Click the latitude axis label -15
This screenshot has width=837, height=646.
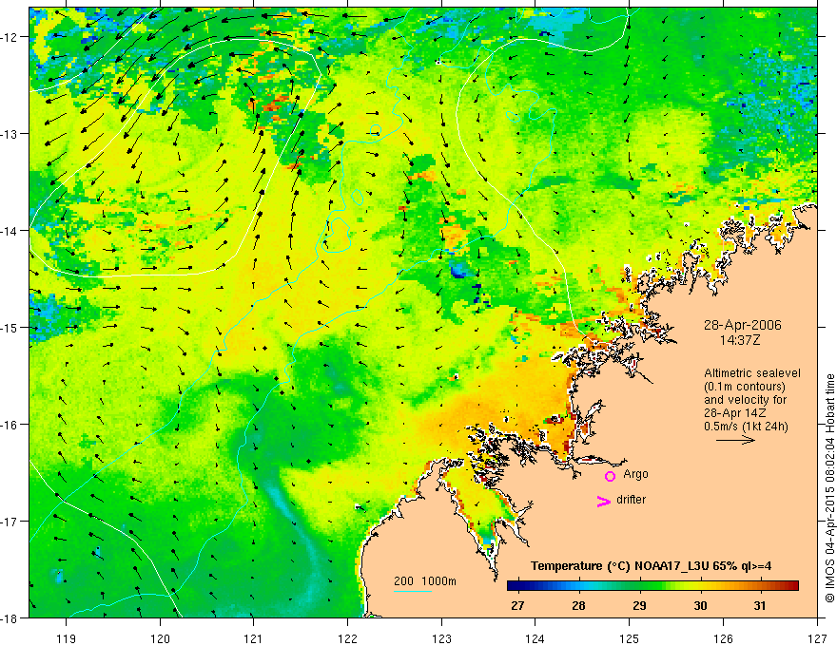click(x=10, y=327)
